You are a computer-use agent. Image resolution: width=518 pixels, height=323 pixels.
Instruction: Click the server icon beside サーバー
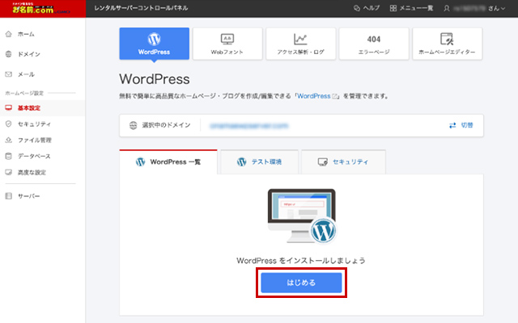click(9, 196)
